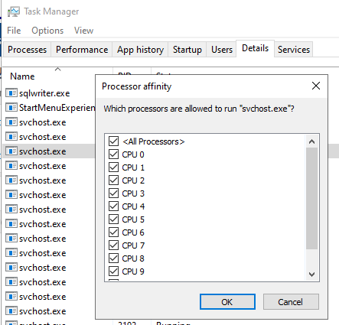Image resolution: width=339 pixels, height=325 pixels.
Task: Click the scroll up arrow in CPU list
Action: [x=311, y=141]
